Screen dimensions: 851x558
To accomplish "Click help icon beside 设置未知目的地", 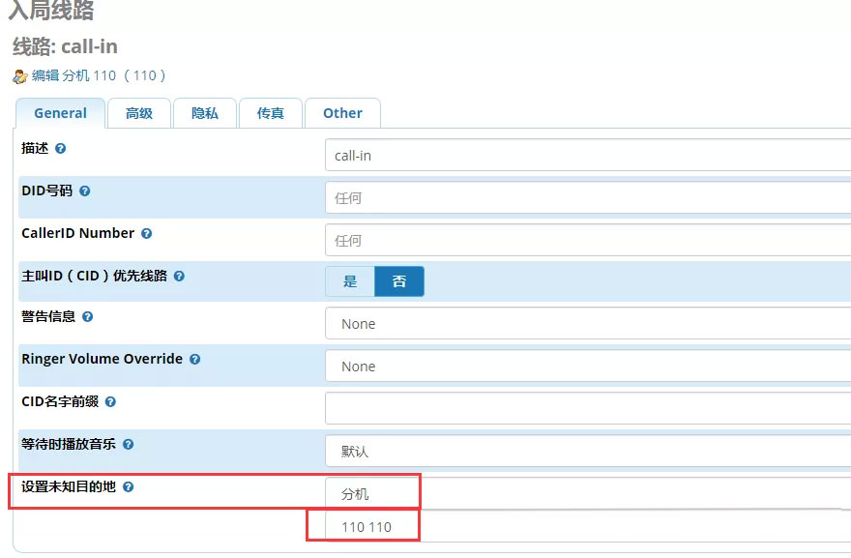I will pos(128,487).
